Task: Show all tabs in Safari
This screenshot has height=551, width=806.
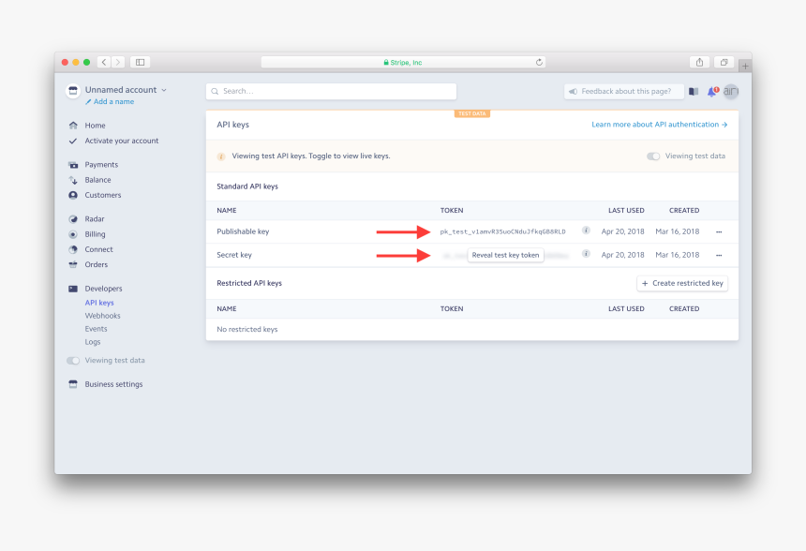Action: (x=724, y=62)
